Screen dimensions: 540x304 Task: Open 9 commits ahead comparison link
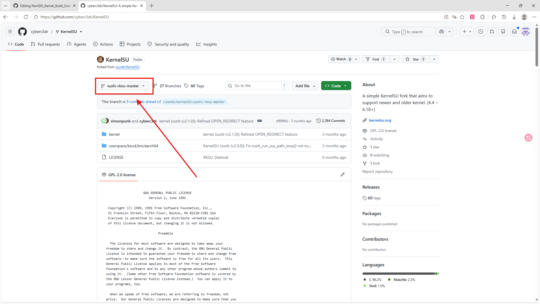(143, 102)
